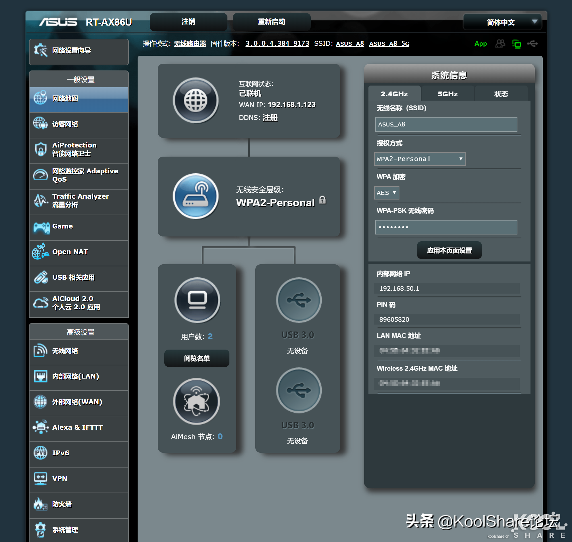Click the guest network status icon in header
The width and height of the screenshot is (572, 542).
(500, 43)
